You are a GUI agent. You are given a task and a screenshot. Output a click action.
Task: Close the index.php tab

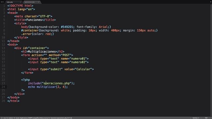pyautogui.click(x=21, y=2)
